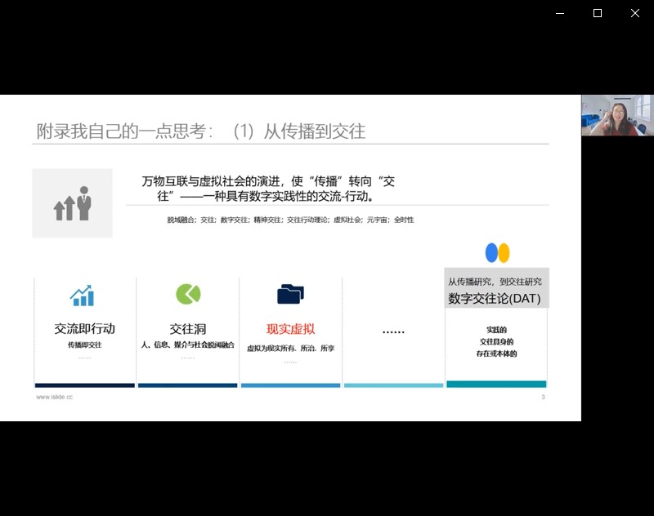
Task: Click the 交流即行动 column heading
Action: click(x=85, y=329)
